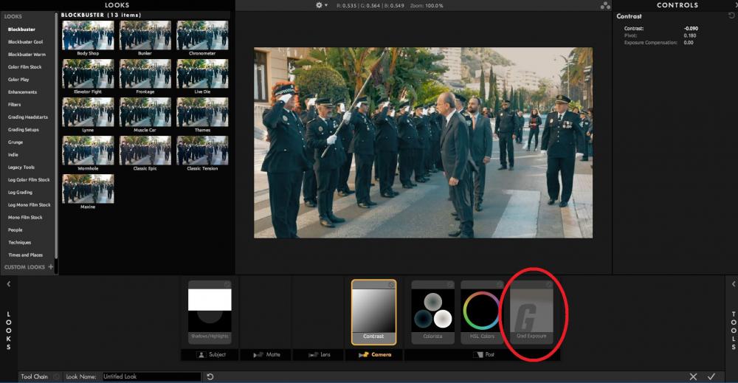
Task: Toggle the Colorista tool on/off corner icon
Action: point(449,285)
